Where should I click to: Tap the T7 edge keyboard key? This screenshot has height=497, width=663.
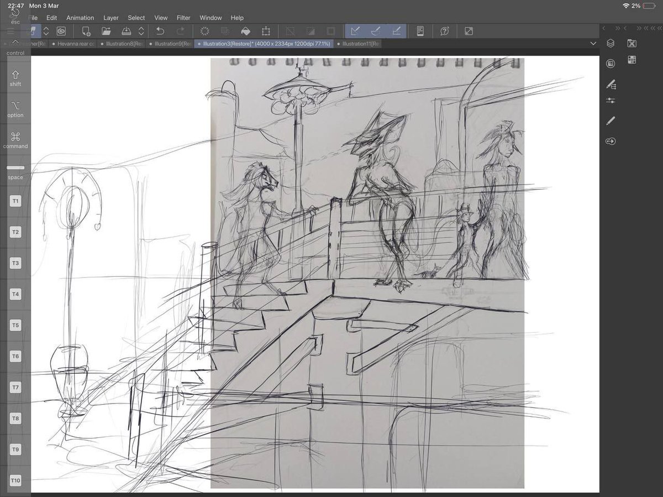coord(15,388)
